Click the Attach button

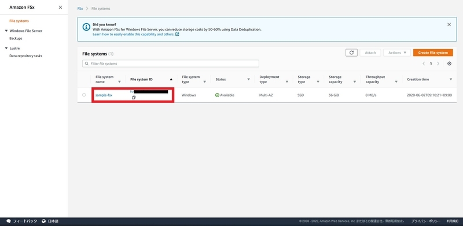coord(370,53)
